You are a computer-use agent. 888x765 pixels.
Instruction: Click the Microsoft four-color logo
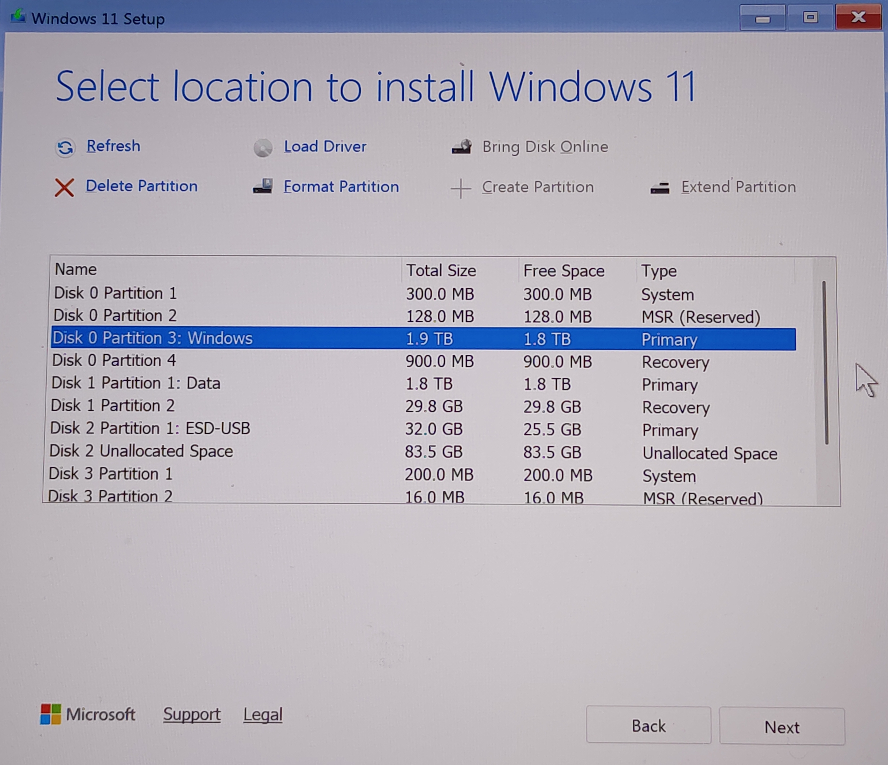point(51,714)
